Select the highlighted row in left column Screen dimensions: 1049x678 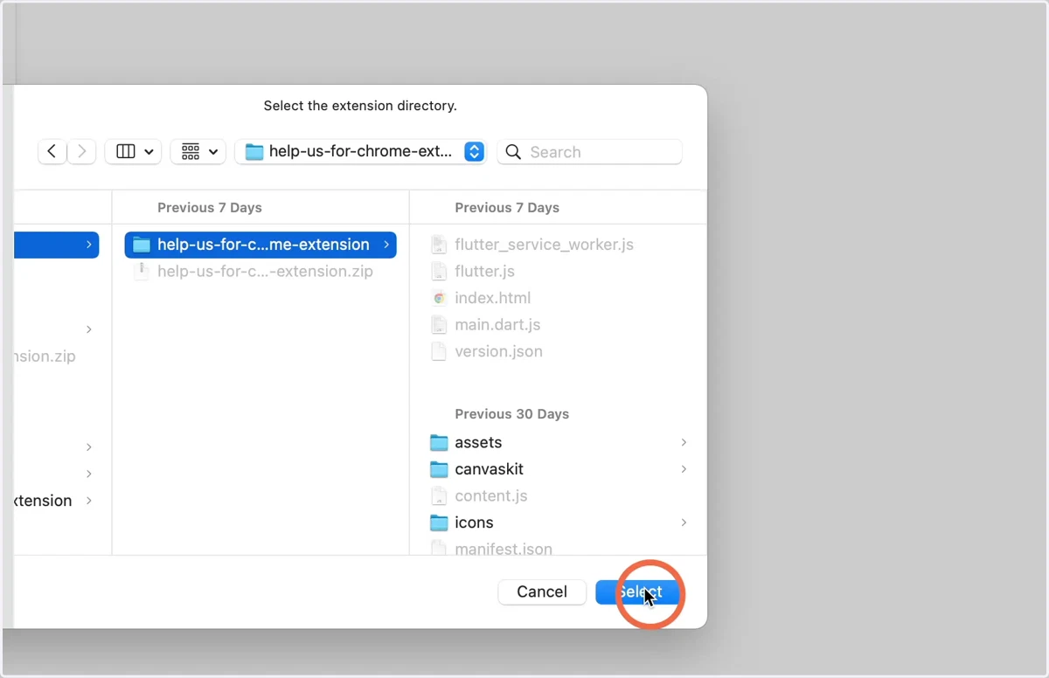click(57, 245)
